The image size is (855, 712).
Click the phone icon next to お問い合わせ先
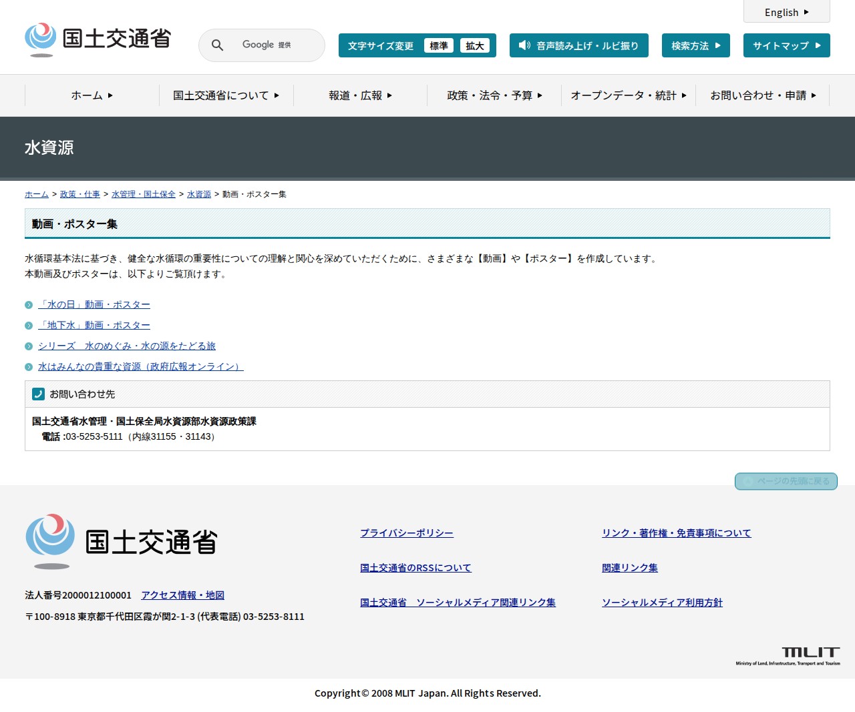(x=38, y=394)
